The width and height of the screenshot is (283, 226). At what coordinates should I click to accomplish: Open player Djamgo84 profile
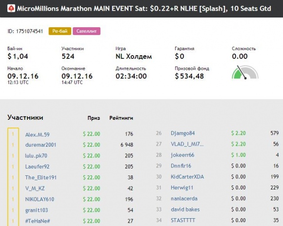point(182,133)
